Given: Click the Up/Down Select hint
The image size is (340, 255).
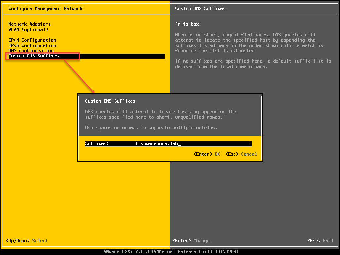Looking at the screenshot, I should pos(27,241).
